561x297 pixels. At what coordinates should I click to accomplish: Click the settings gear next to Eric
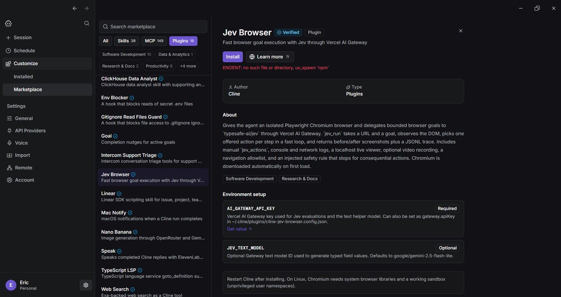[x=86, y=285]
